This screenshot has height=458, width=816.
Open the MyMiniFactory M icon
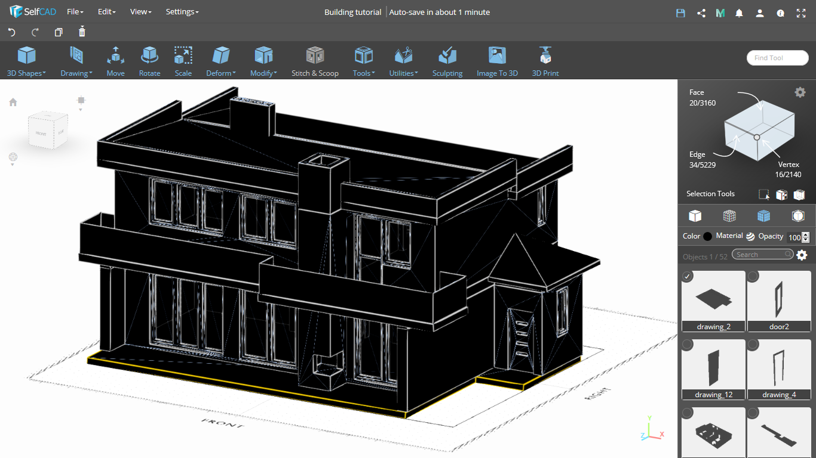point(720,13)
